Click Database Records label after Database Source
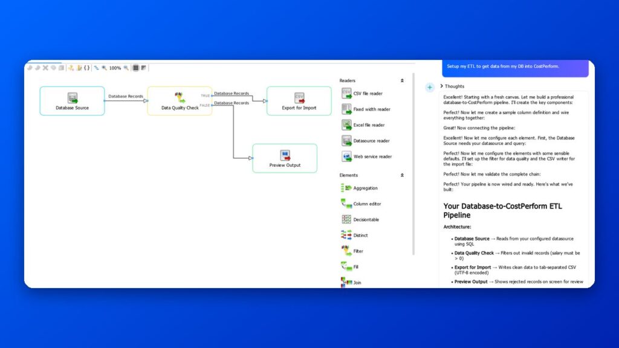Image resolution: width=619 pixels, height=348 pixels. tap(126, 96)
